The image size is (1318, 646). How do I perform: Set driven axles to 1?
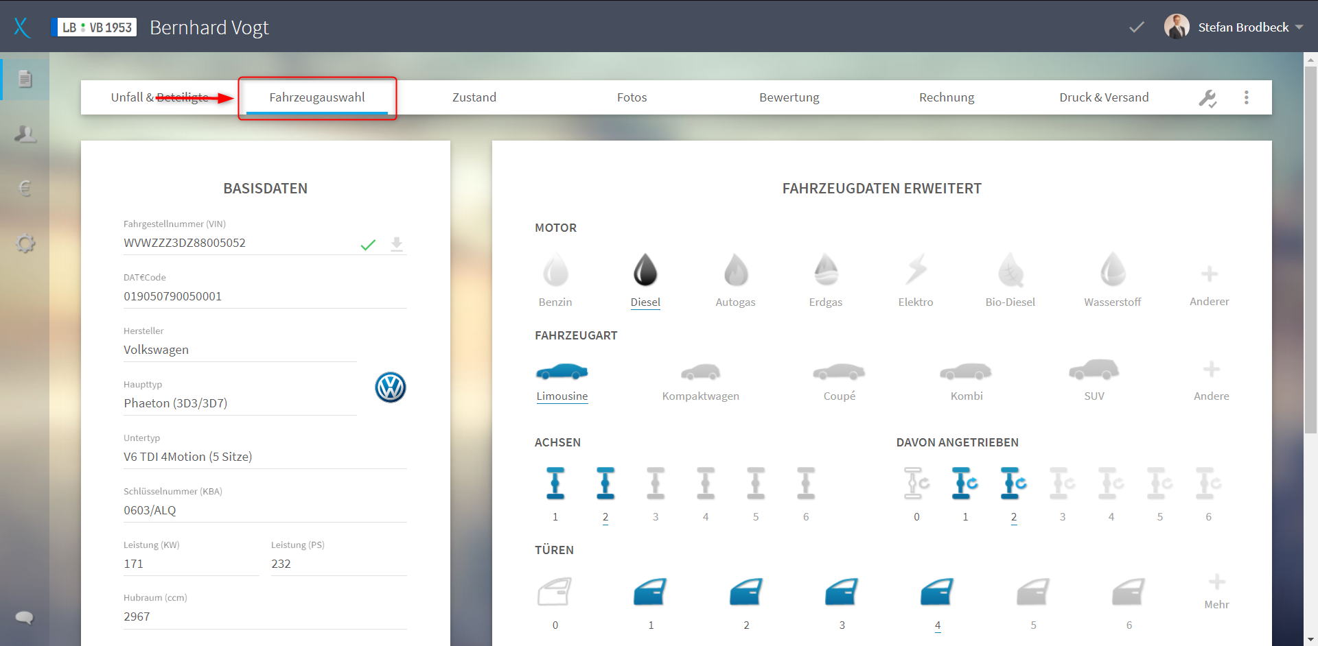965,494
